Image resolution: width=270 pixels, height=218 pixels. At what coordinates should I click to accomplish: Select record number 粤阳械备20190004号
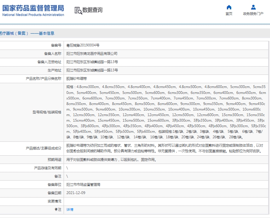tap(83, 45)
